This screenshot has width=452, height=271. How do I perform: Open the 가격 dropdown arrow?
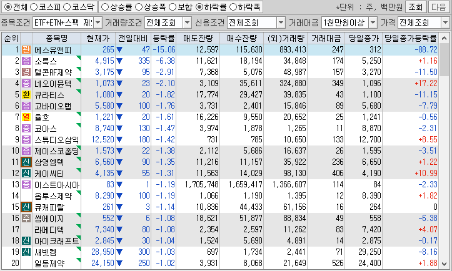pos(445,22)
